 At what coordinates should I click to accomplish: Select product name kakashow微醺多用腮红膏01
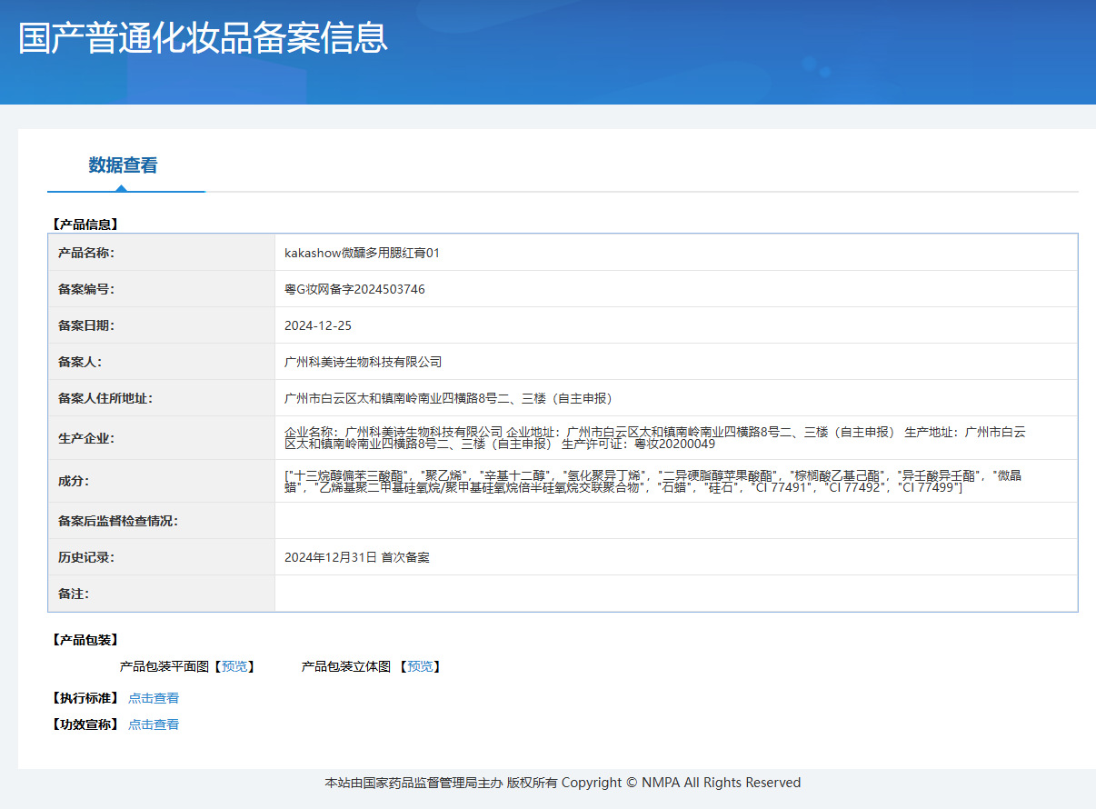tap(362, 253)
